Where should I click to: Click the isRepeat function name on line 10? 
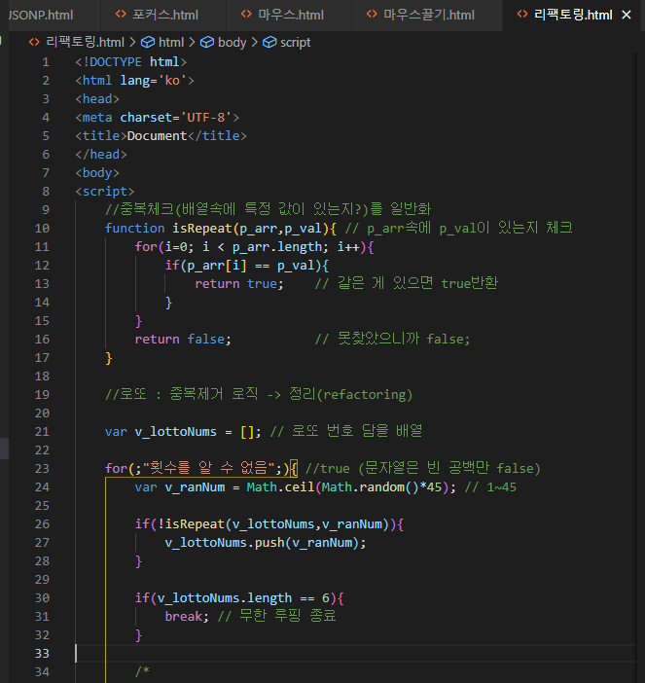point(202,229)
